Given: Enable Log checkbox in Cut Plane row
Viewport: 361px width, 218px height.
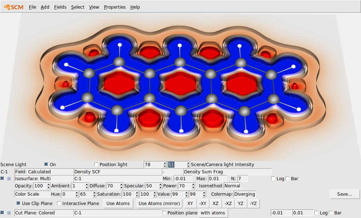Looking at the screenshot, I should 316,213.
